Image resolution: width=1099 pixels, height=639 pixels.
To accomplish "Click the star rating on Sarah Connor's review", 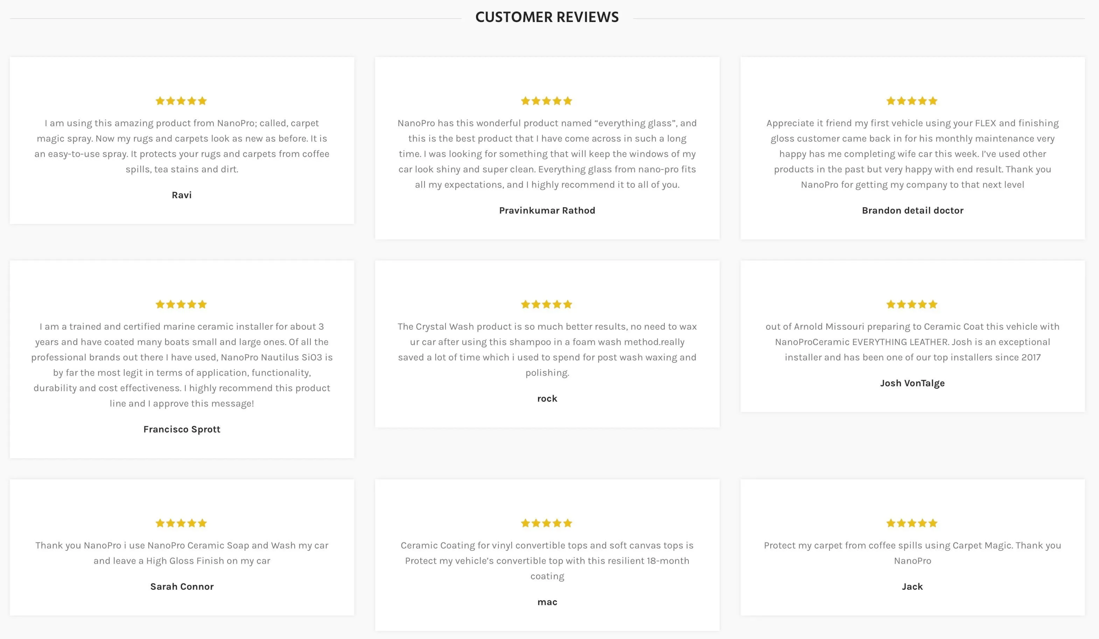I will click(x=181, y=523).
